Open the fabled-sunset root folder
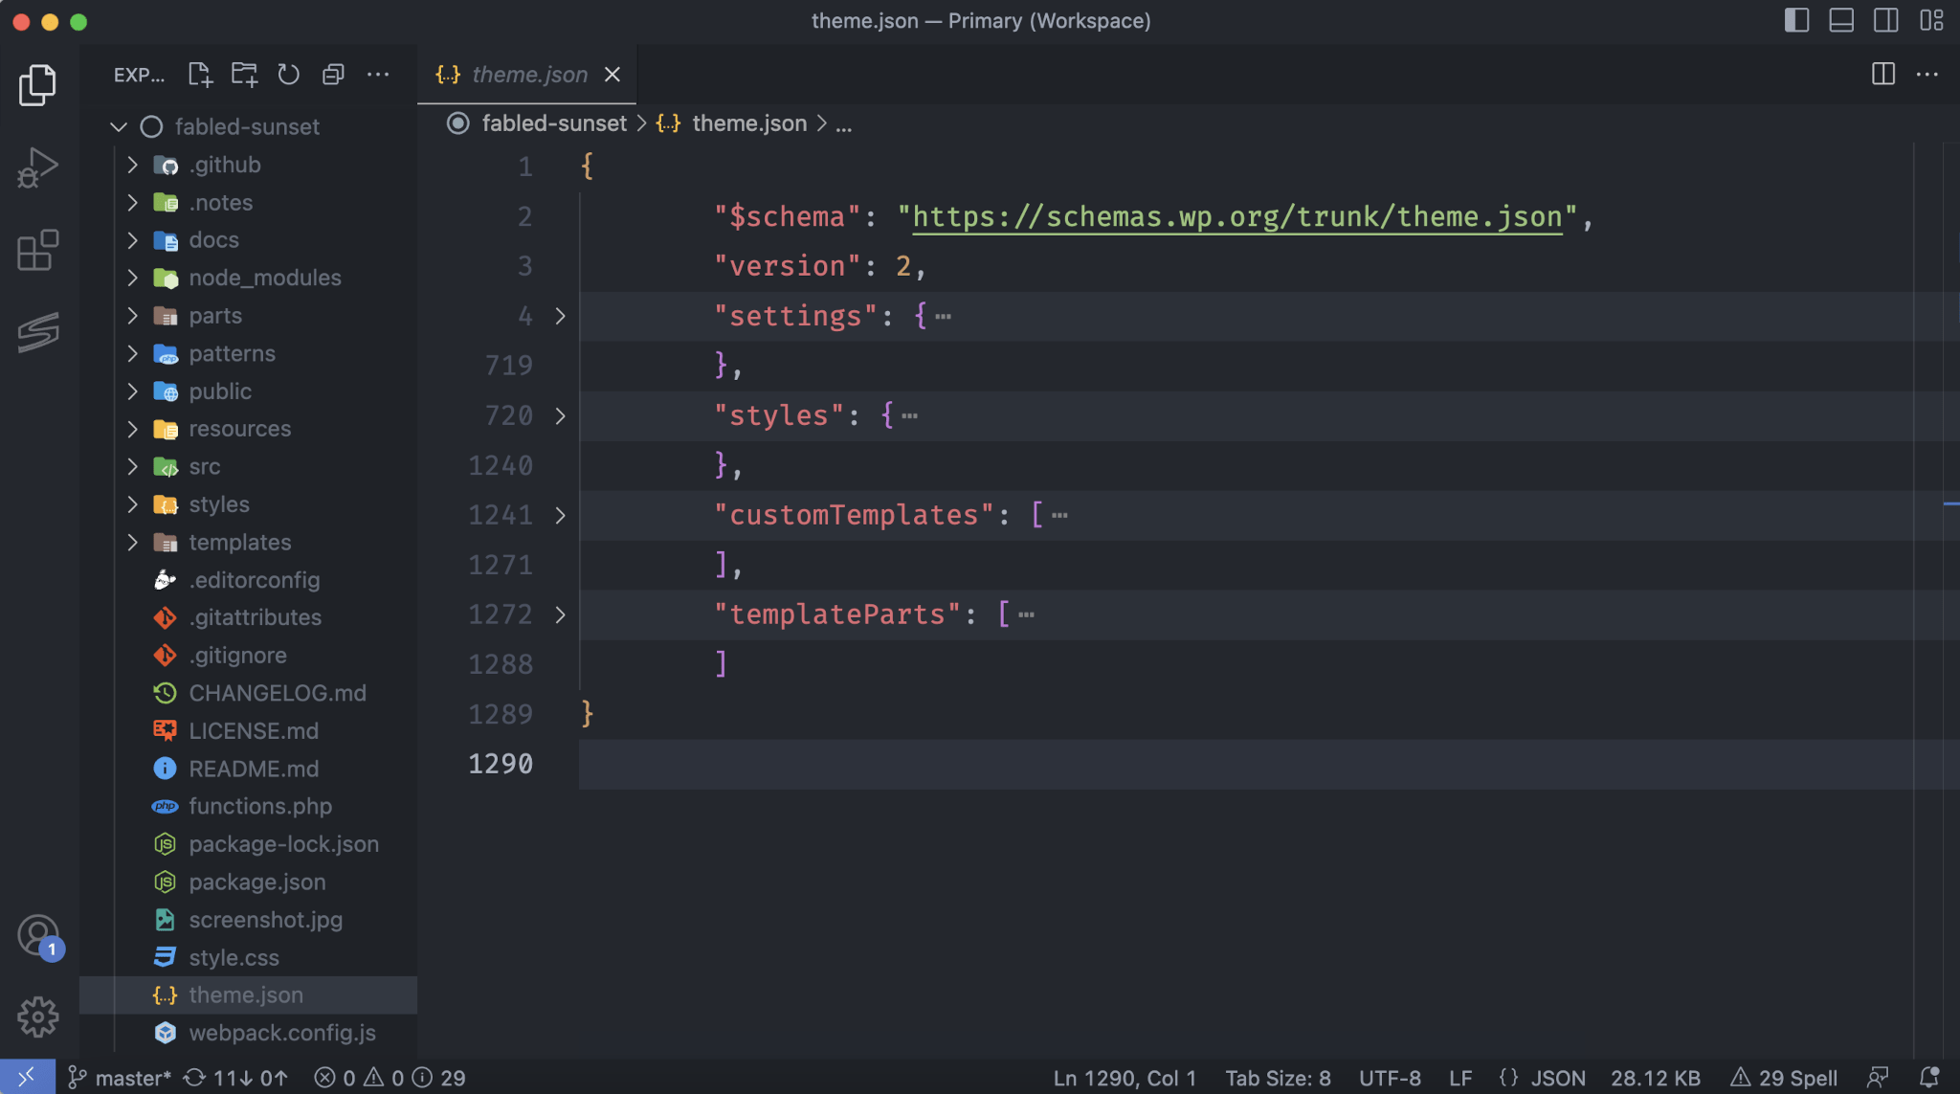This screenshot has width=1960, height=1094. (x=246, y=126)
